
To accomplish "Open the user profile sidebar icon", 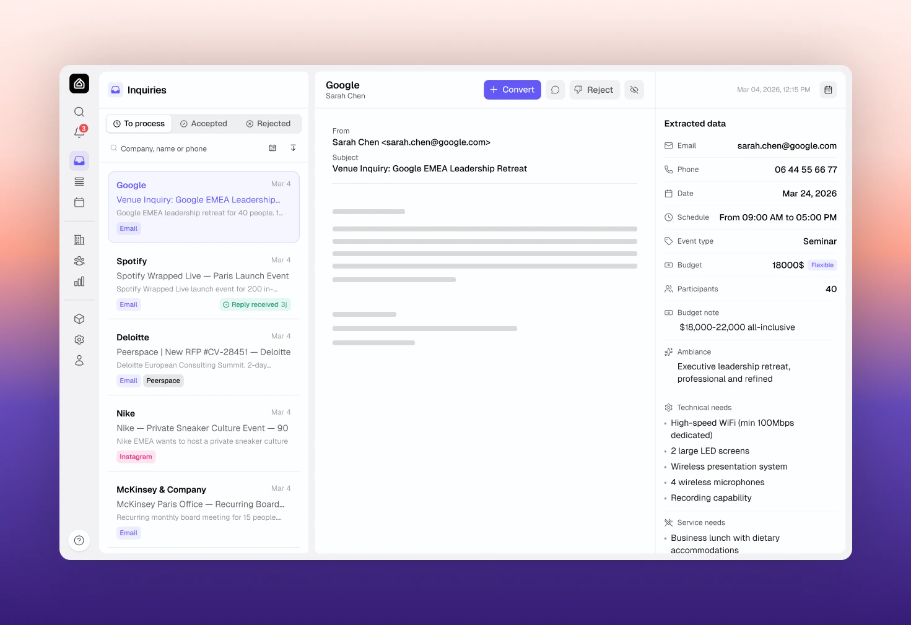I will (79, 361).
